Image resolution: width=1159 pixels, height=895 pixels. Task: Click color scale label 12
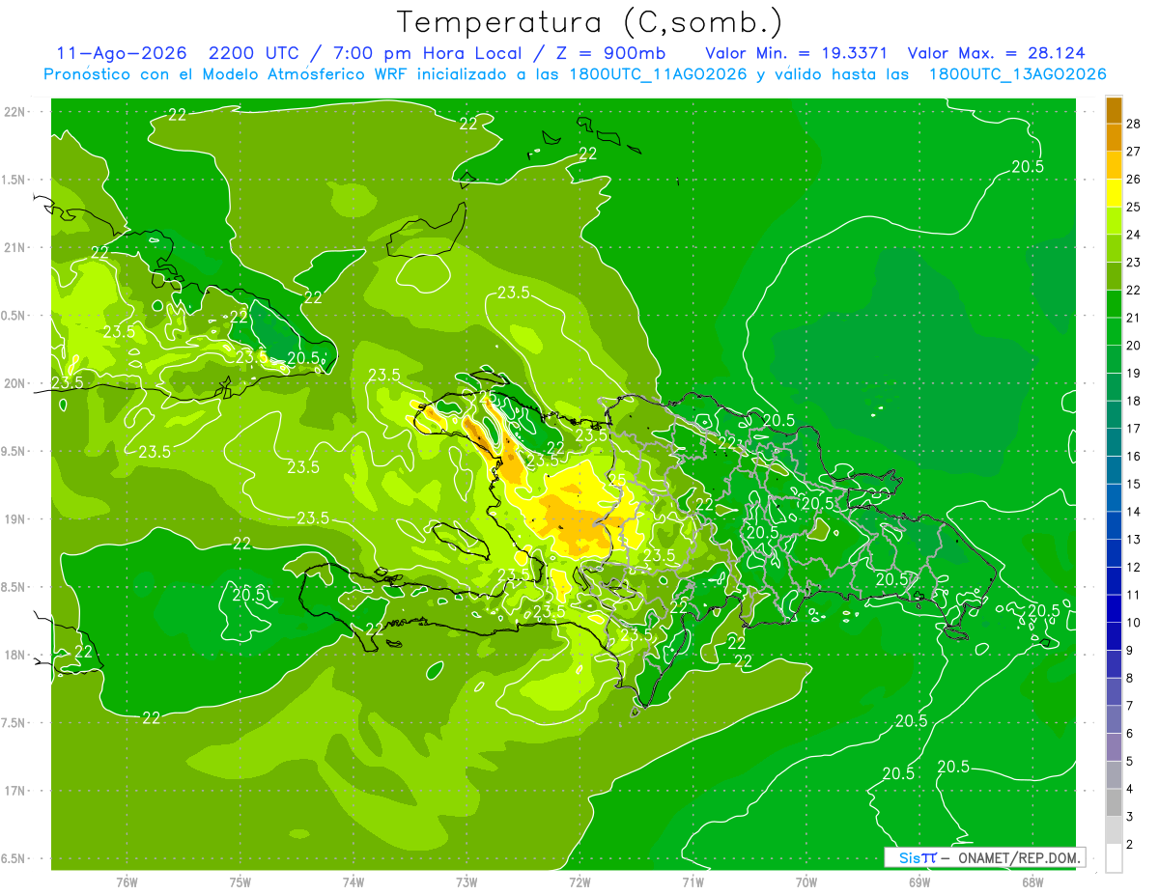1134,567
